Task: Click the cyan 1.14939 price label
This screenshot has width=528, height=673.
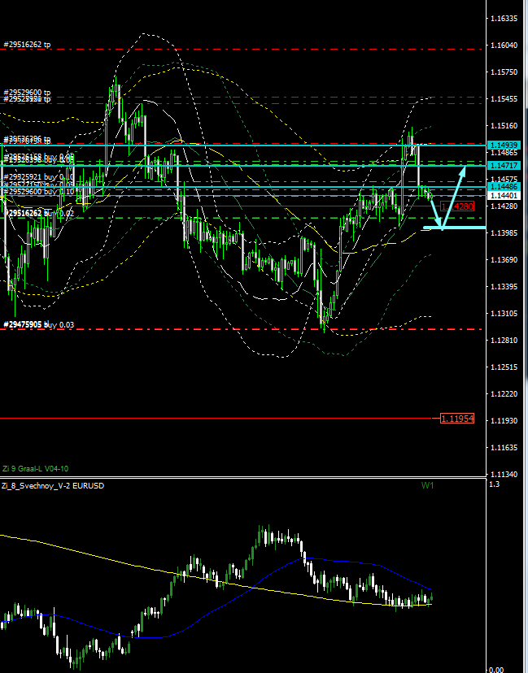Action: pos(504,145)
